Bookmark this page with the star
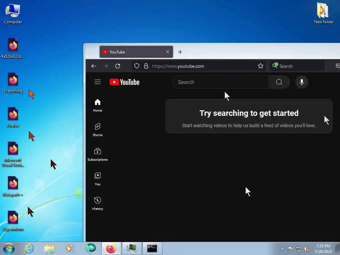 tap(261, 66)
